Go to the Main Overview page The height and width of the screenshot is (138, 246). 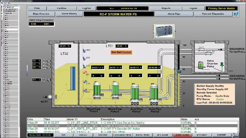click(x=41, y=14)
